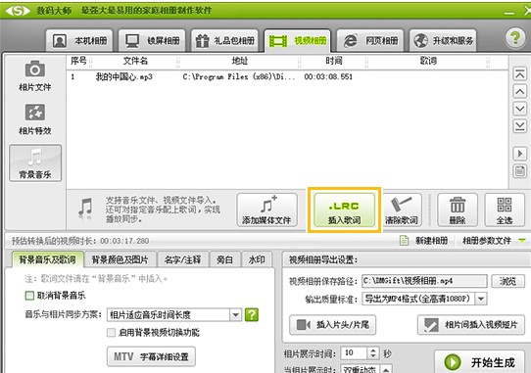Increase 相片展示时间 with the up stepper
The width and height of the screenshot is (531, 373).
tap(373, 350)
